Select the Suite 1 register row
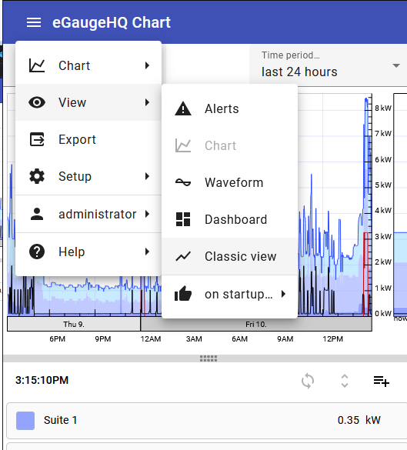 [x=207, y=421]
